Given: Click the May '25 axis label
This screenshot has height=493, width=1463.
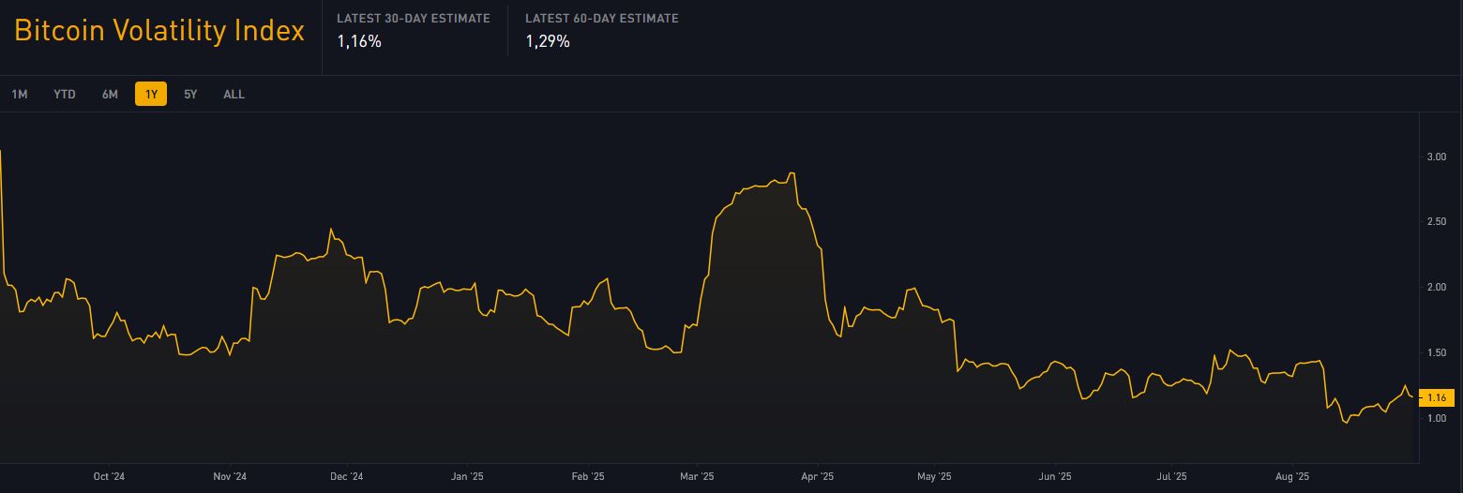Looking at the screenshot, I should 934,477.
